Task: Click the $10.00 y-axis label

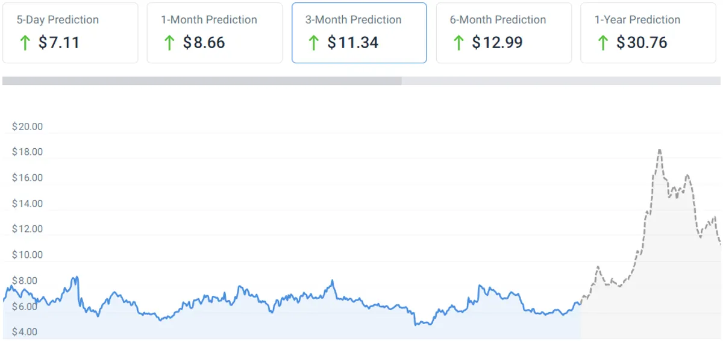Action: click(28, 255)
